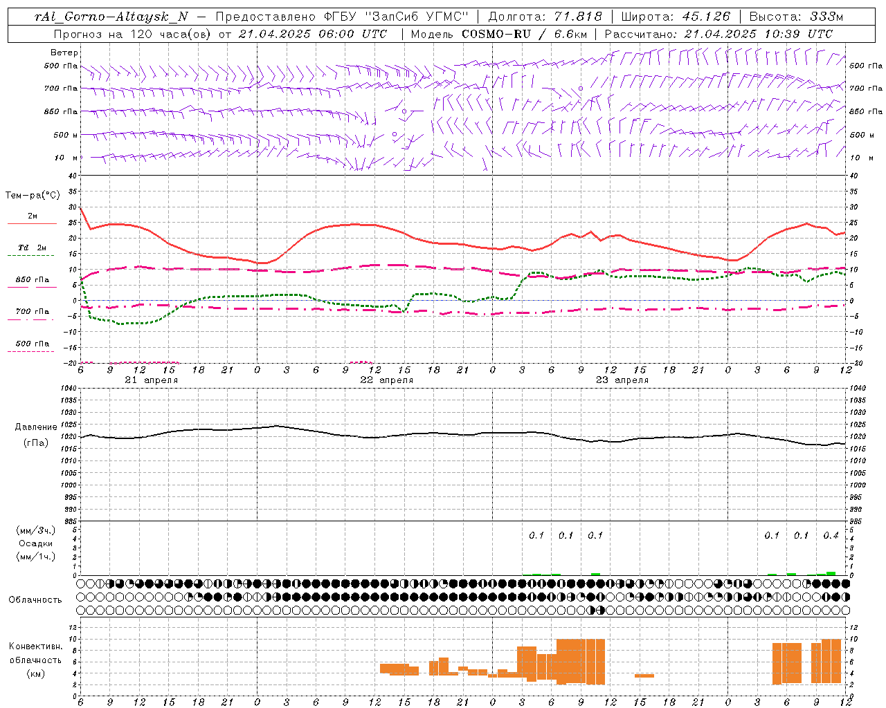886x708 pixels.
Task: Click the Td 2м dew point legend entry
Action: click(33, 248)
